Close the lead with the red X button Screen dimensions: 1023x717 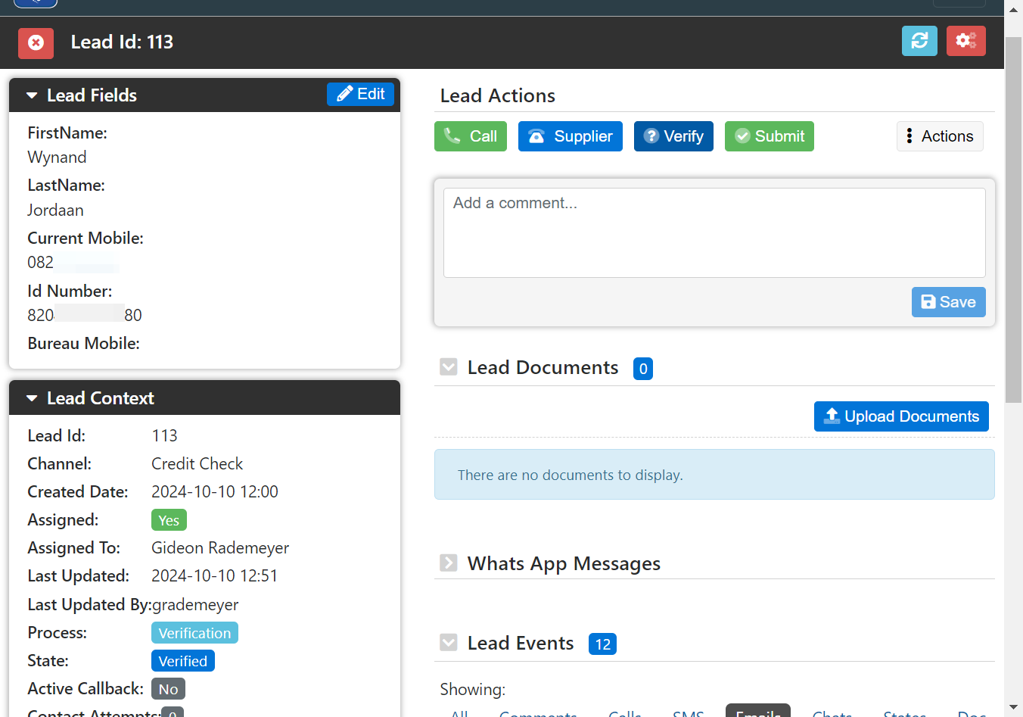[36, 42]
